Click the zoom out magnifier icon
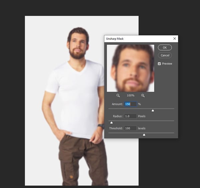200x188 pixels. [x=118, y=95]
